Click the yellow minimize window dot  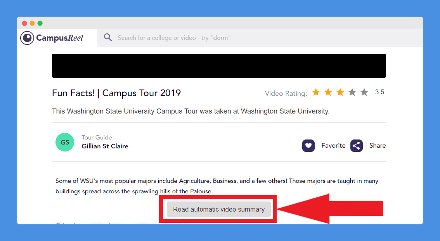click(x=32, y=23)
